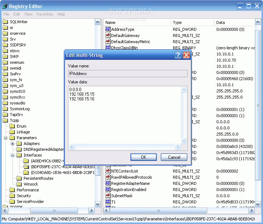Click the RegistrationEnabled value icon
The image size is (263, 224).
(108, 190)
